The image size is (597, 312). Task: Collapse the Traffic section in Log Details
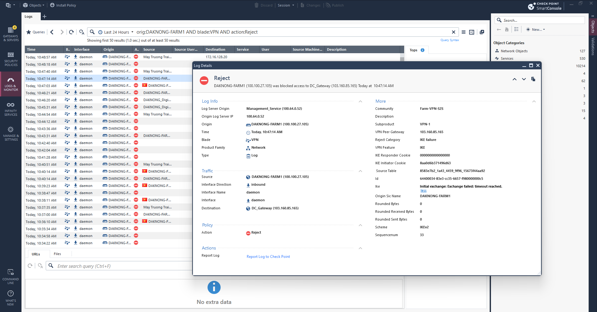click(360, 171)
